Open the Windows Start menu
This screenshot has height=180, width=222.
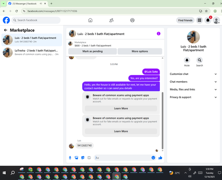click(x=4, y=173)
